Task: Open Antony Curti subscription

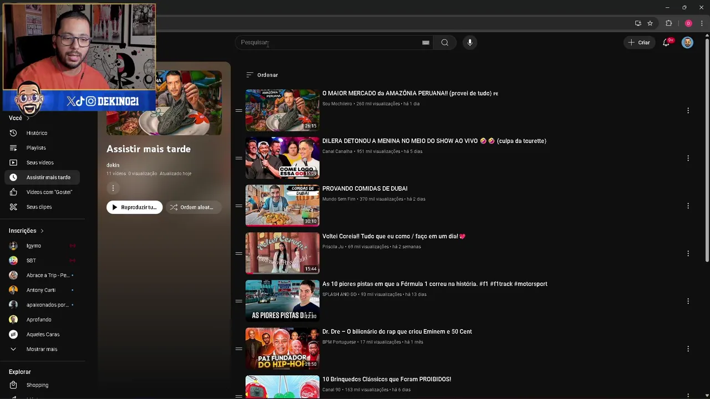Action: coord(42,290)
